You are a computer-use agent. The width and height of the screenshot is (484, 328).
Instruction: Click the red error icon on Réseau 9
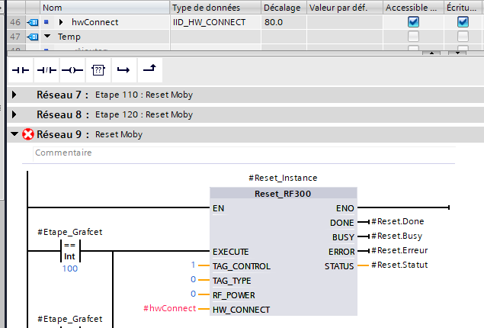coord(28,134)
